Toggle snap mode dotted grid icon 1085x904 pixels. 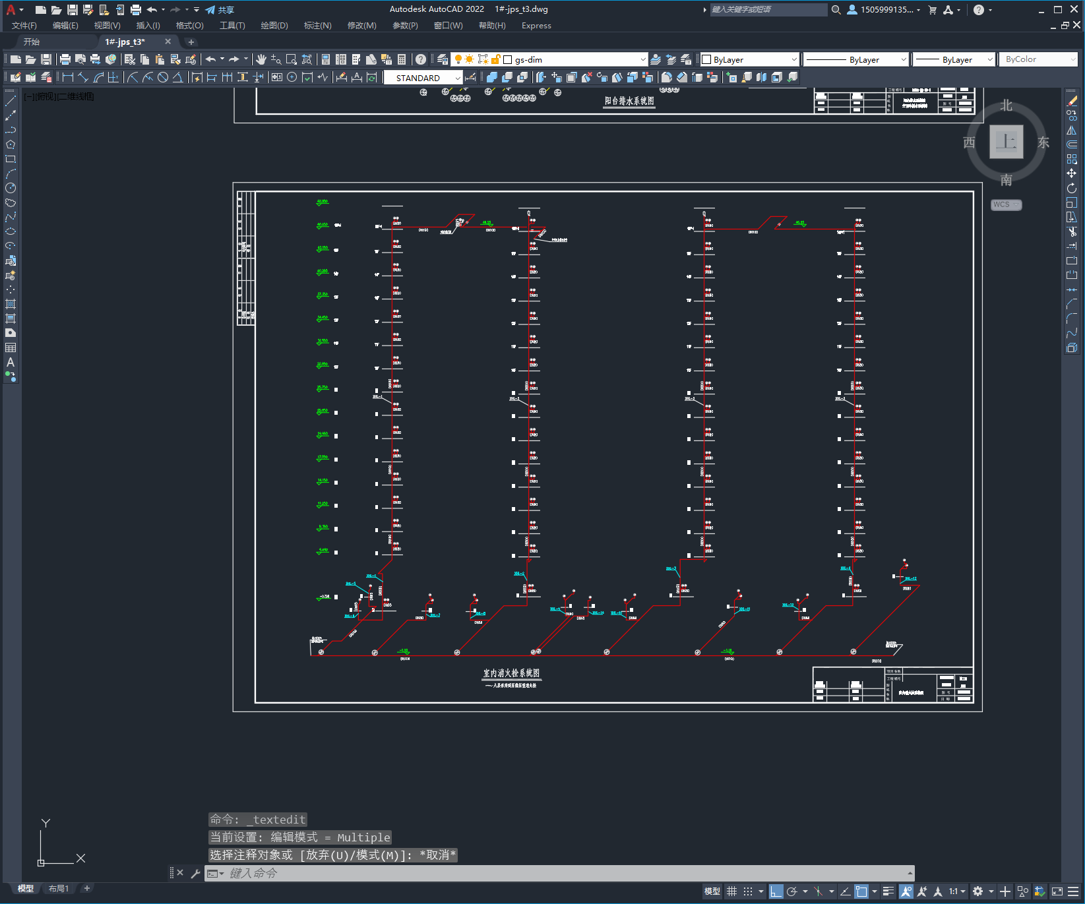pos(748,891)
